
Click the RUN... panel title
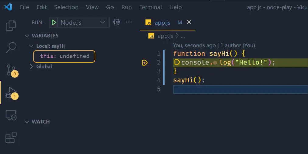pos(39,23)
